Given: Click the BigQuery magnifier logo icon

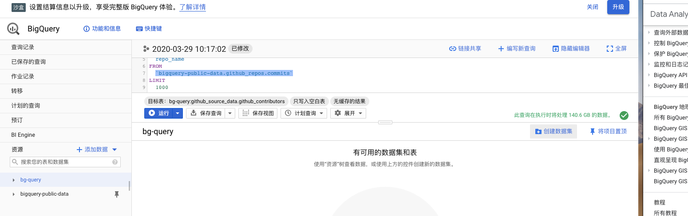Looking at the screenshot, I should (x=13, y=29).
